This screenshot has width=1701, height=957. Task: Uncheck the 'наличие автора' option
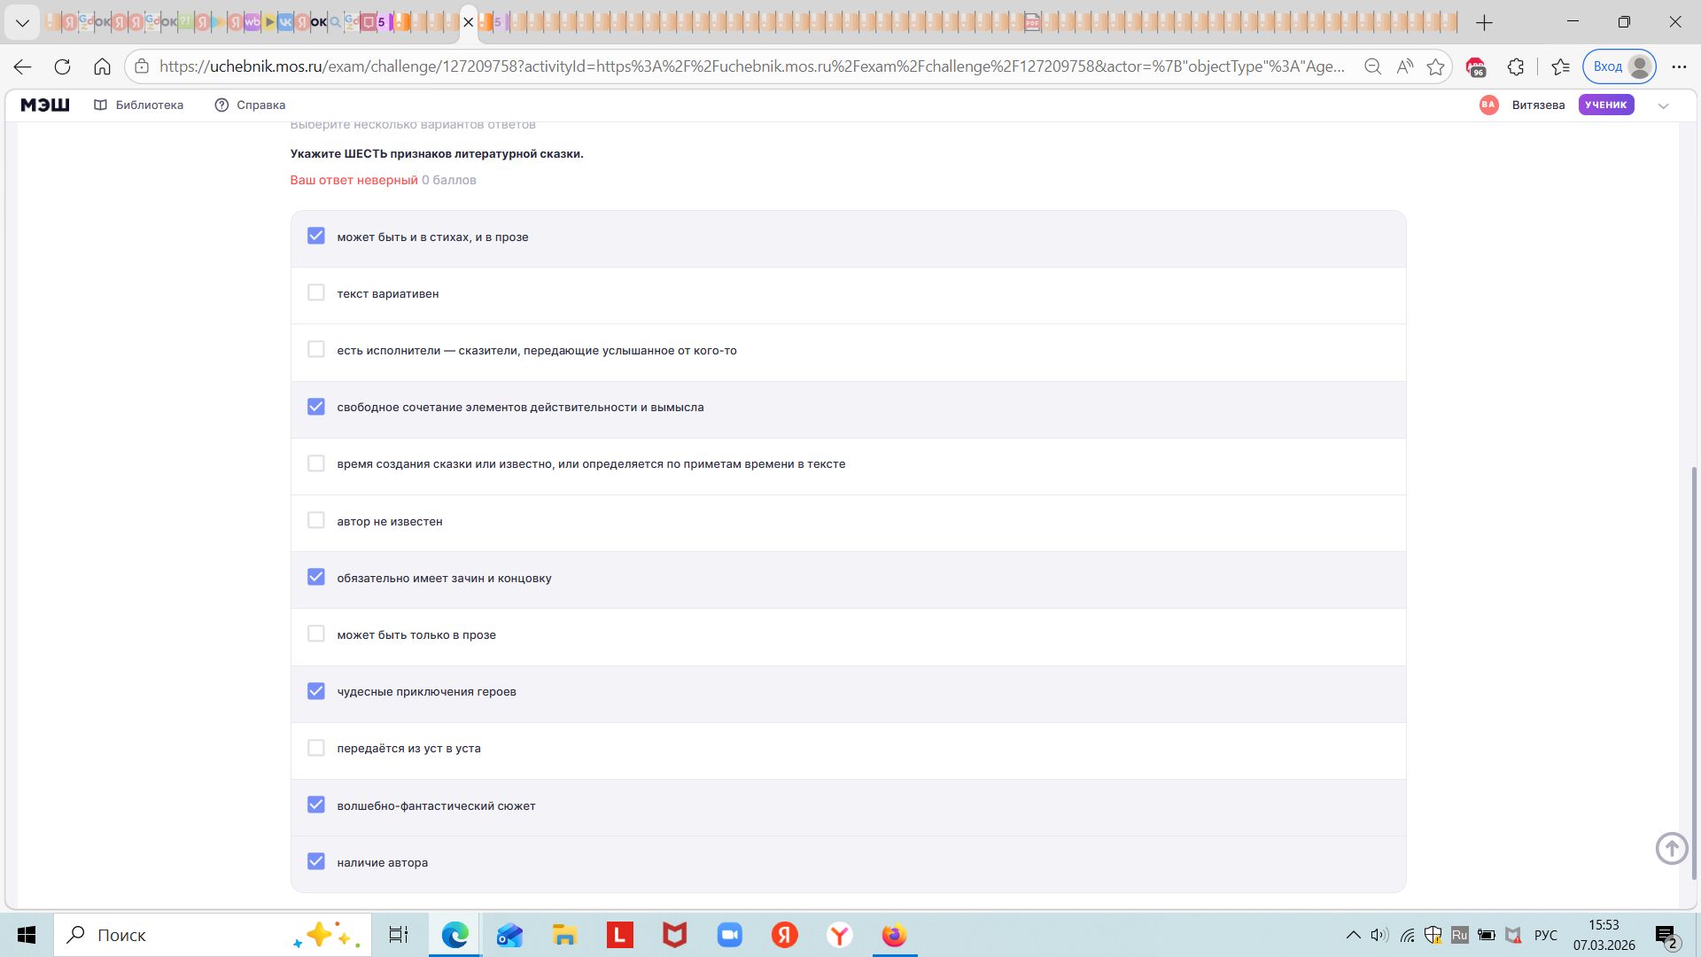click(316, 861)
